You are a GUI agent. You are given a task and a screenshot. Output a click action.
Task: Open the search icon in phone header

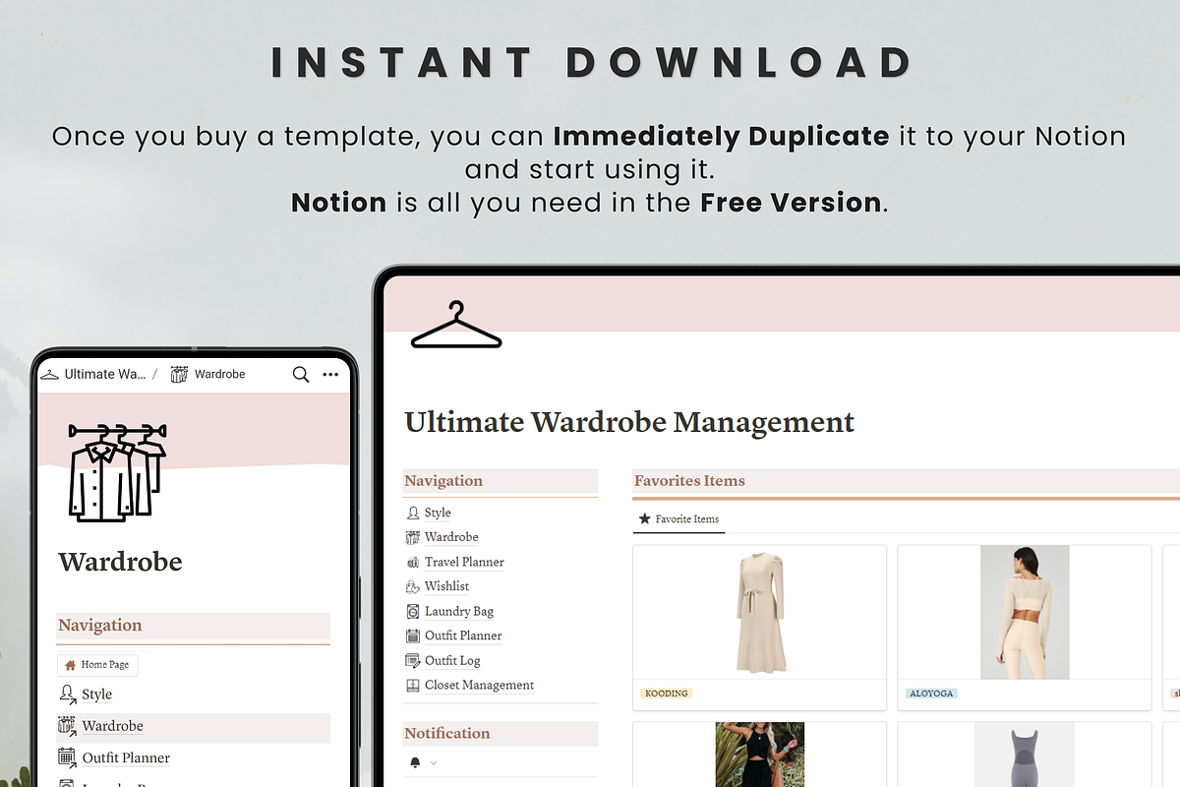point(301,374)
